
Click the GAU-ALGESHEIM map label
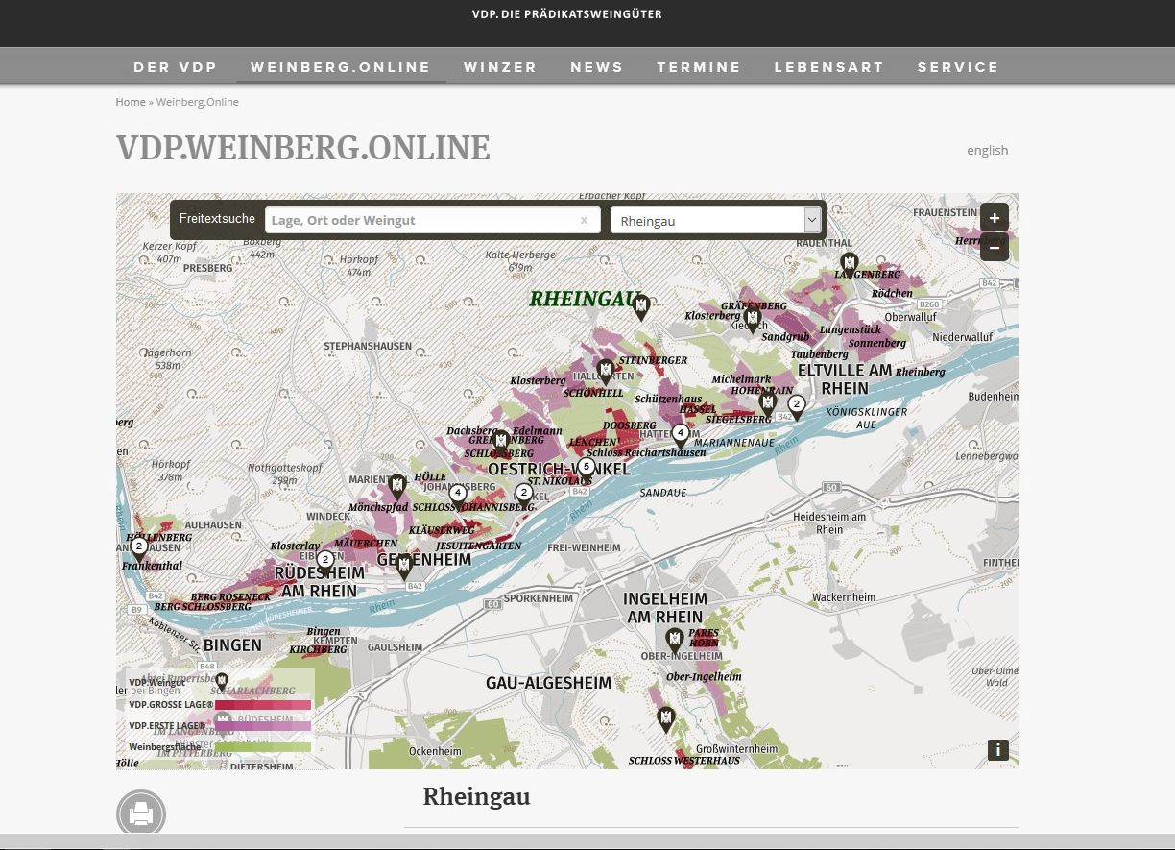point(549,683)
